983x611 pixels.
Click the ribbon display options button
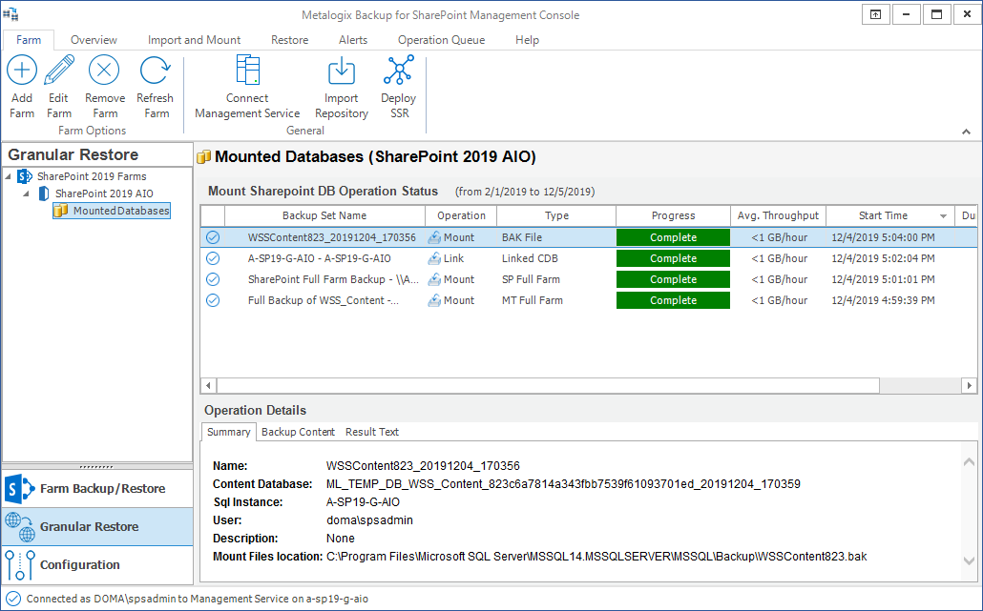(876, 14)
